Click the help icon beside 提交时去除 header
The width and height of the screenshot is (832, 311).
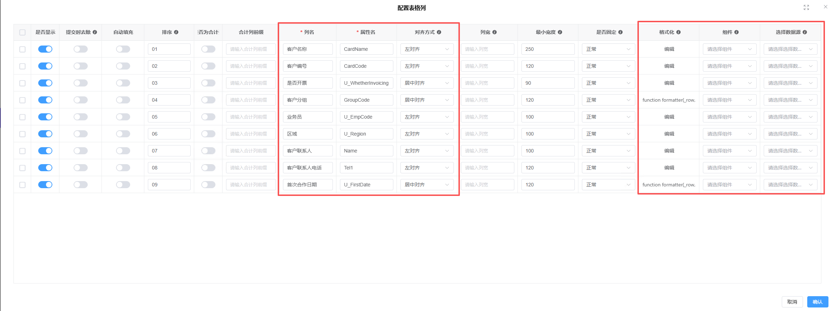pos(95,32)
